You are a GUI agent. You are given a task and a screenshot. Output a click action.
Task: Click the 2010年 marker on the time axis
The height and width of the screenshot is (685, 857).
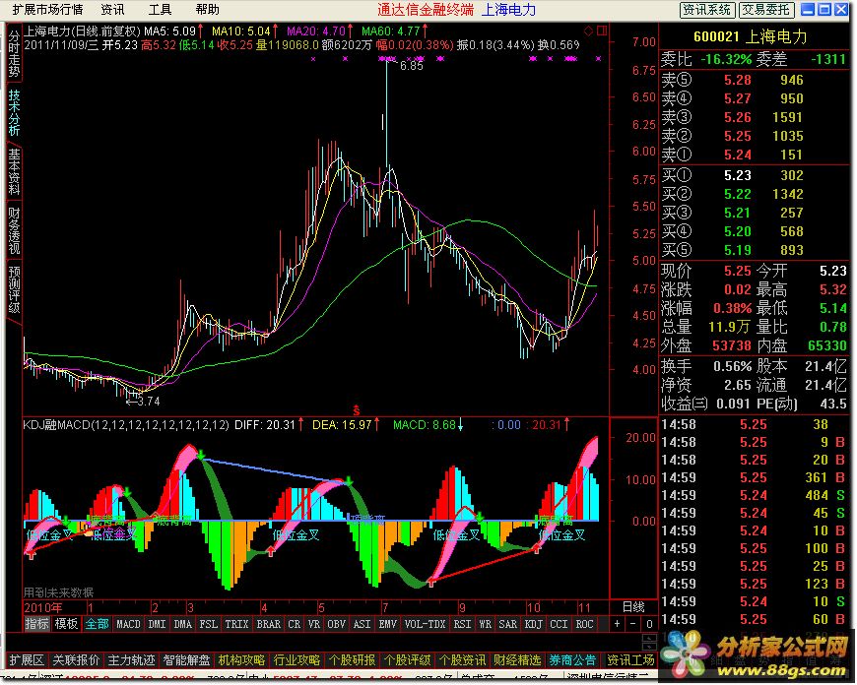43,607
